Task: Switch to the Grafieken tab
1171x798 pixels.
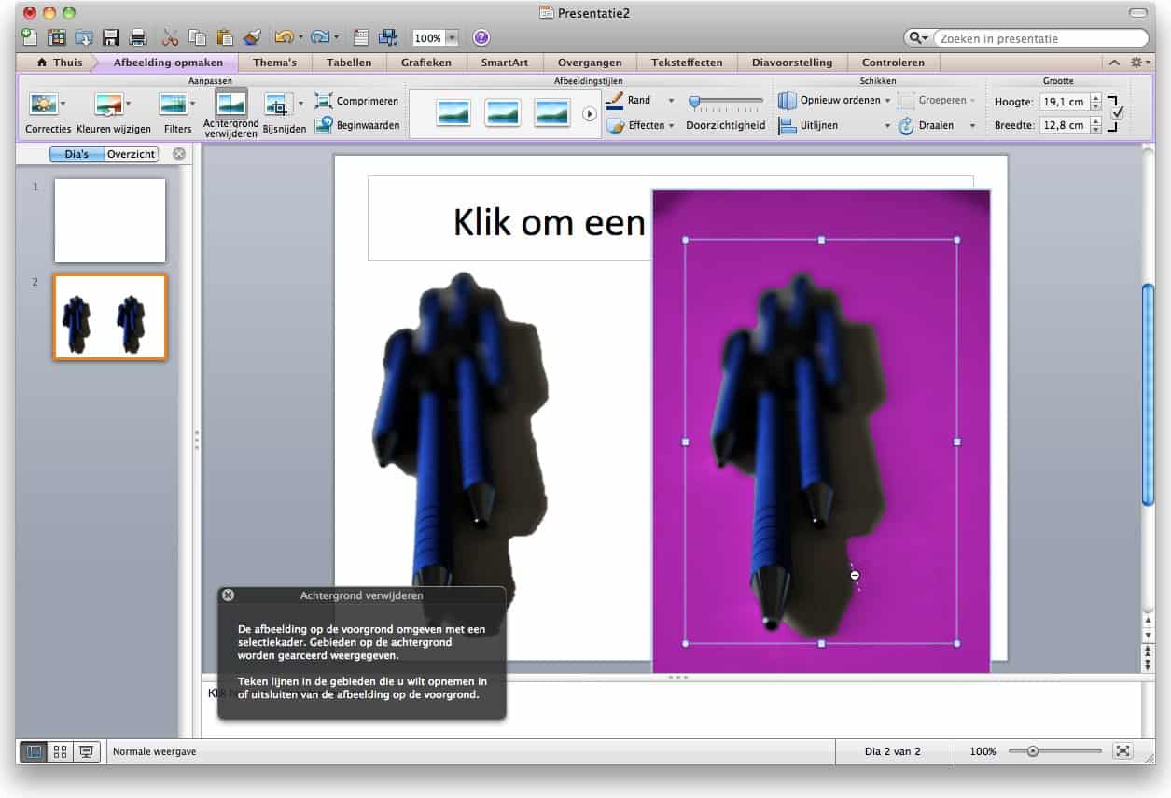Action: (425, 63)
